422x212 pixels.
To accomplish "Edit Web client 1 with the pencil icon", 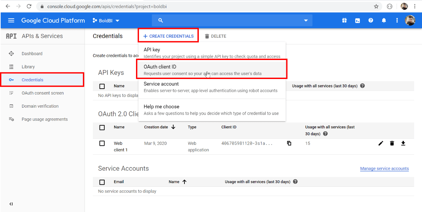I will click(x=381, y=143).
